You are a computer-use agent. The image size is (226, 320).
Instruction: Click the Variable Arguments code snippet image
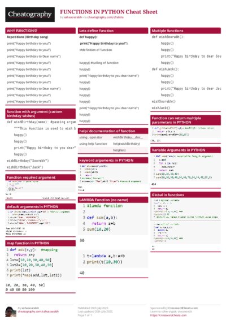(186, 167)
